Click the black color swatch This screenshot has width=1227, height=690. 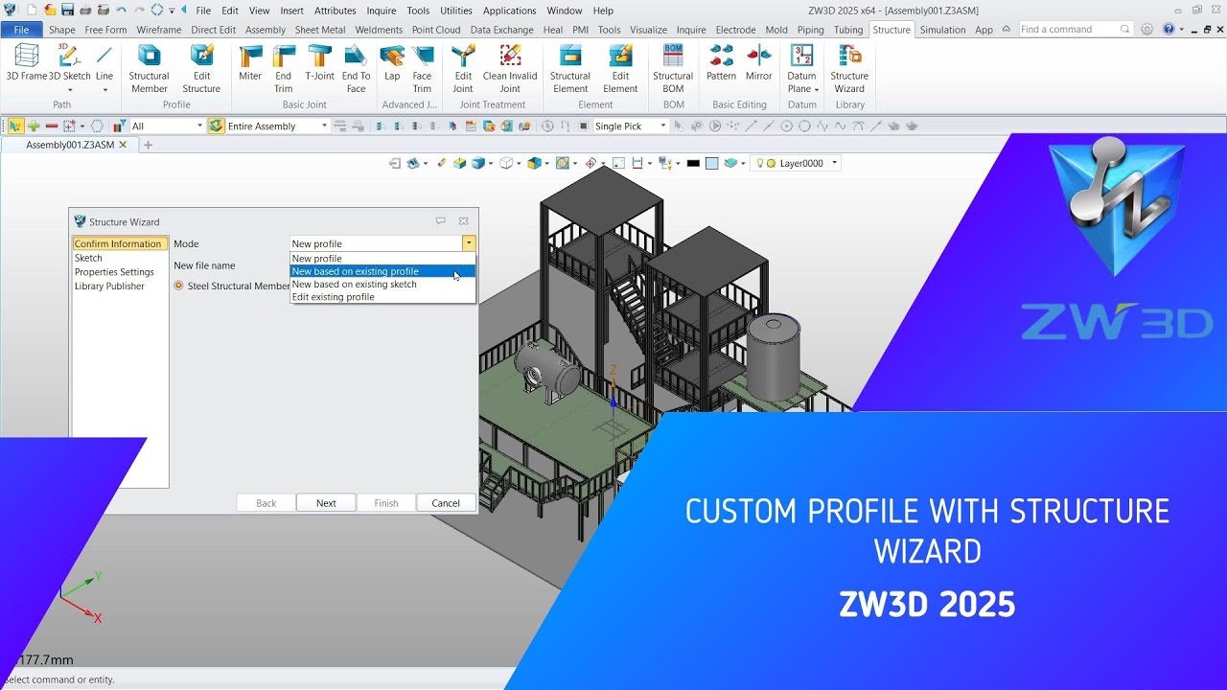(x=693, y=163)
